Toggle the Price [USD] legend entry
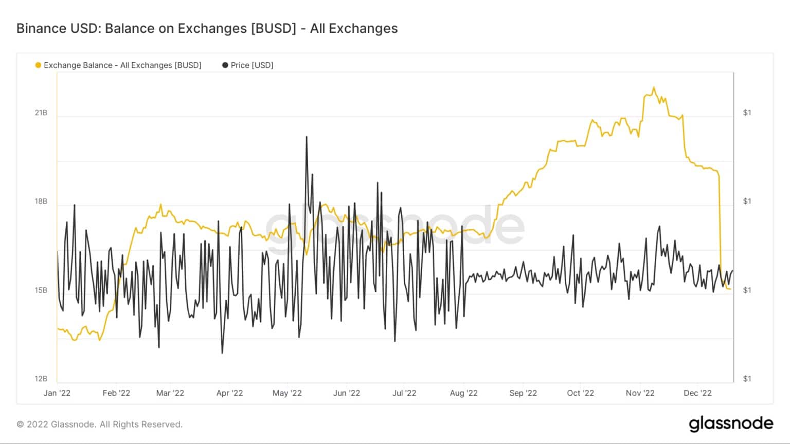 click(248, 65)
